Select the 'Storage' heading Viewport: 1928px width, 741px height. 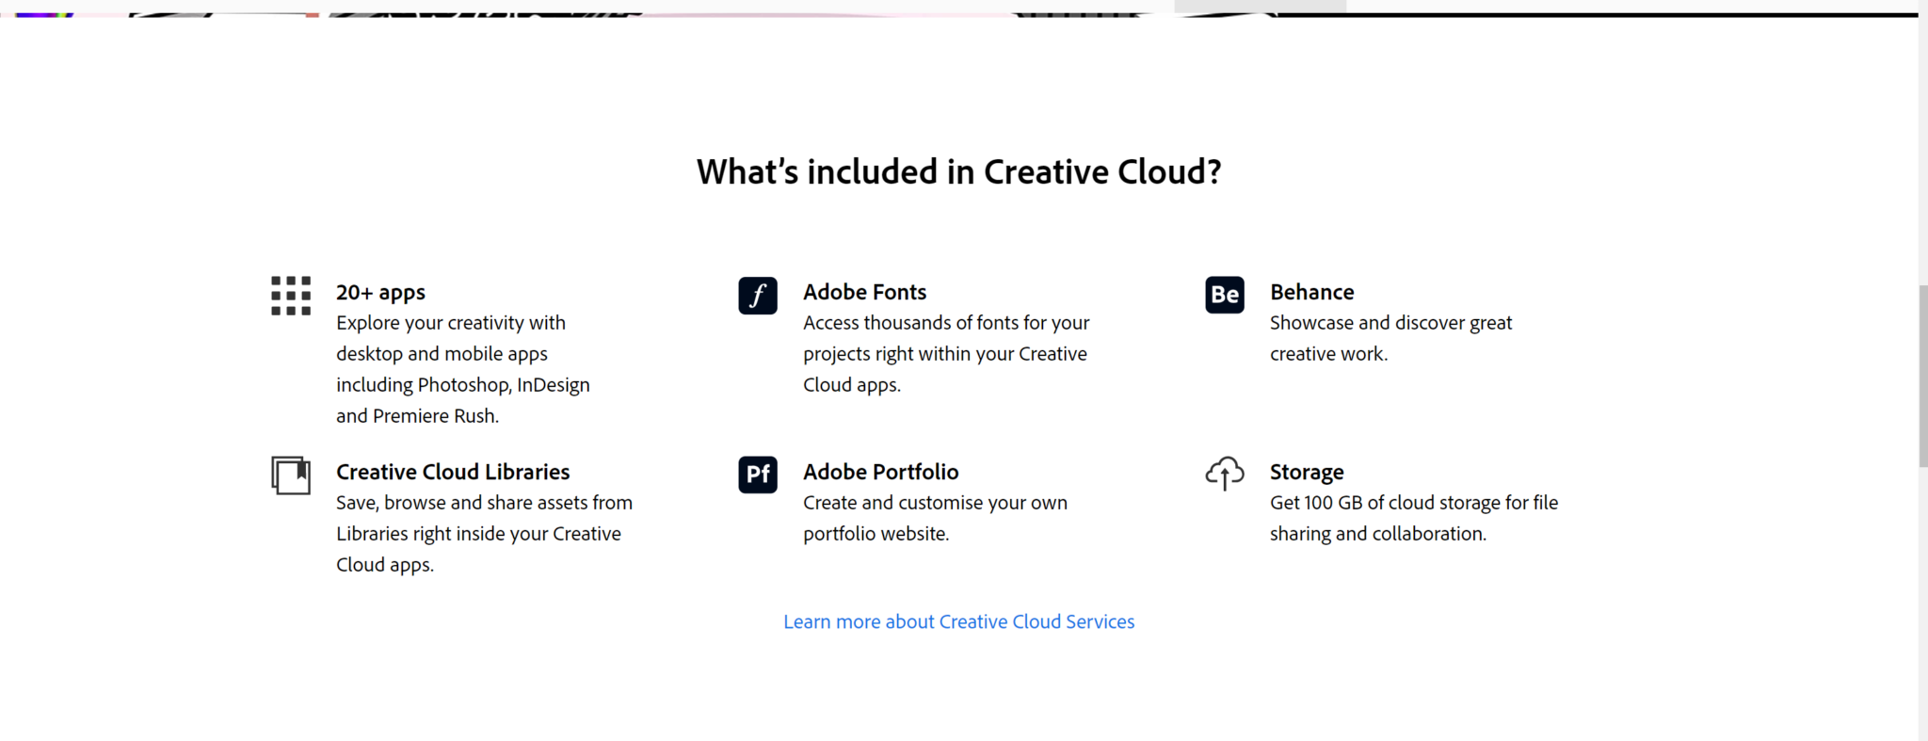pyautogui.click(x=1307, y=472)
